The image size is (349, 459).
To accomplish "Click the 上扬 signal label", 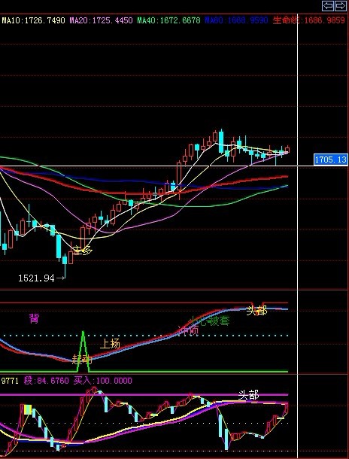I will [x=110, y=344].
